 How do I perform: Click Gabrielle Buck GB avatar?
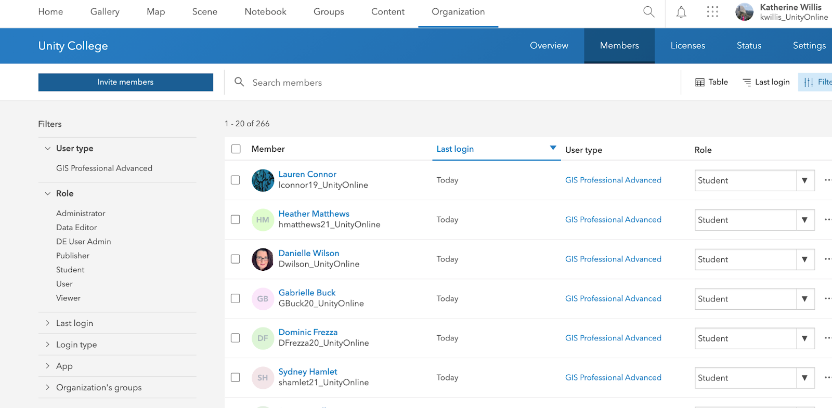click(x=263, y=299)
